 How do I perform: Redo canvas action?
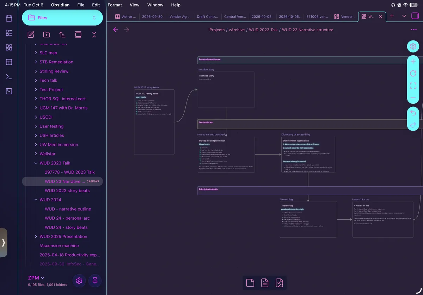pos(413,125)
